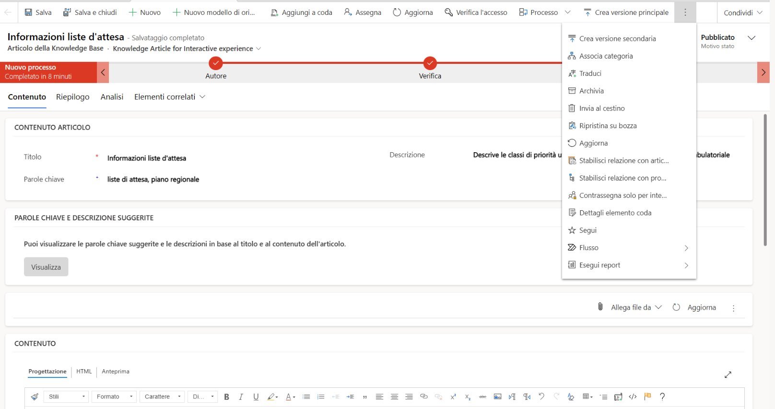Image resolution: width=775 pixels, height=409 pixels.
Task: Switch editor to Anteprima tab
Action: coord(116,372)
